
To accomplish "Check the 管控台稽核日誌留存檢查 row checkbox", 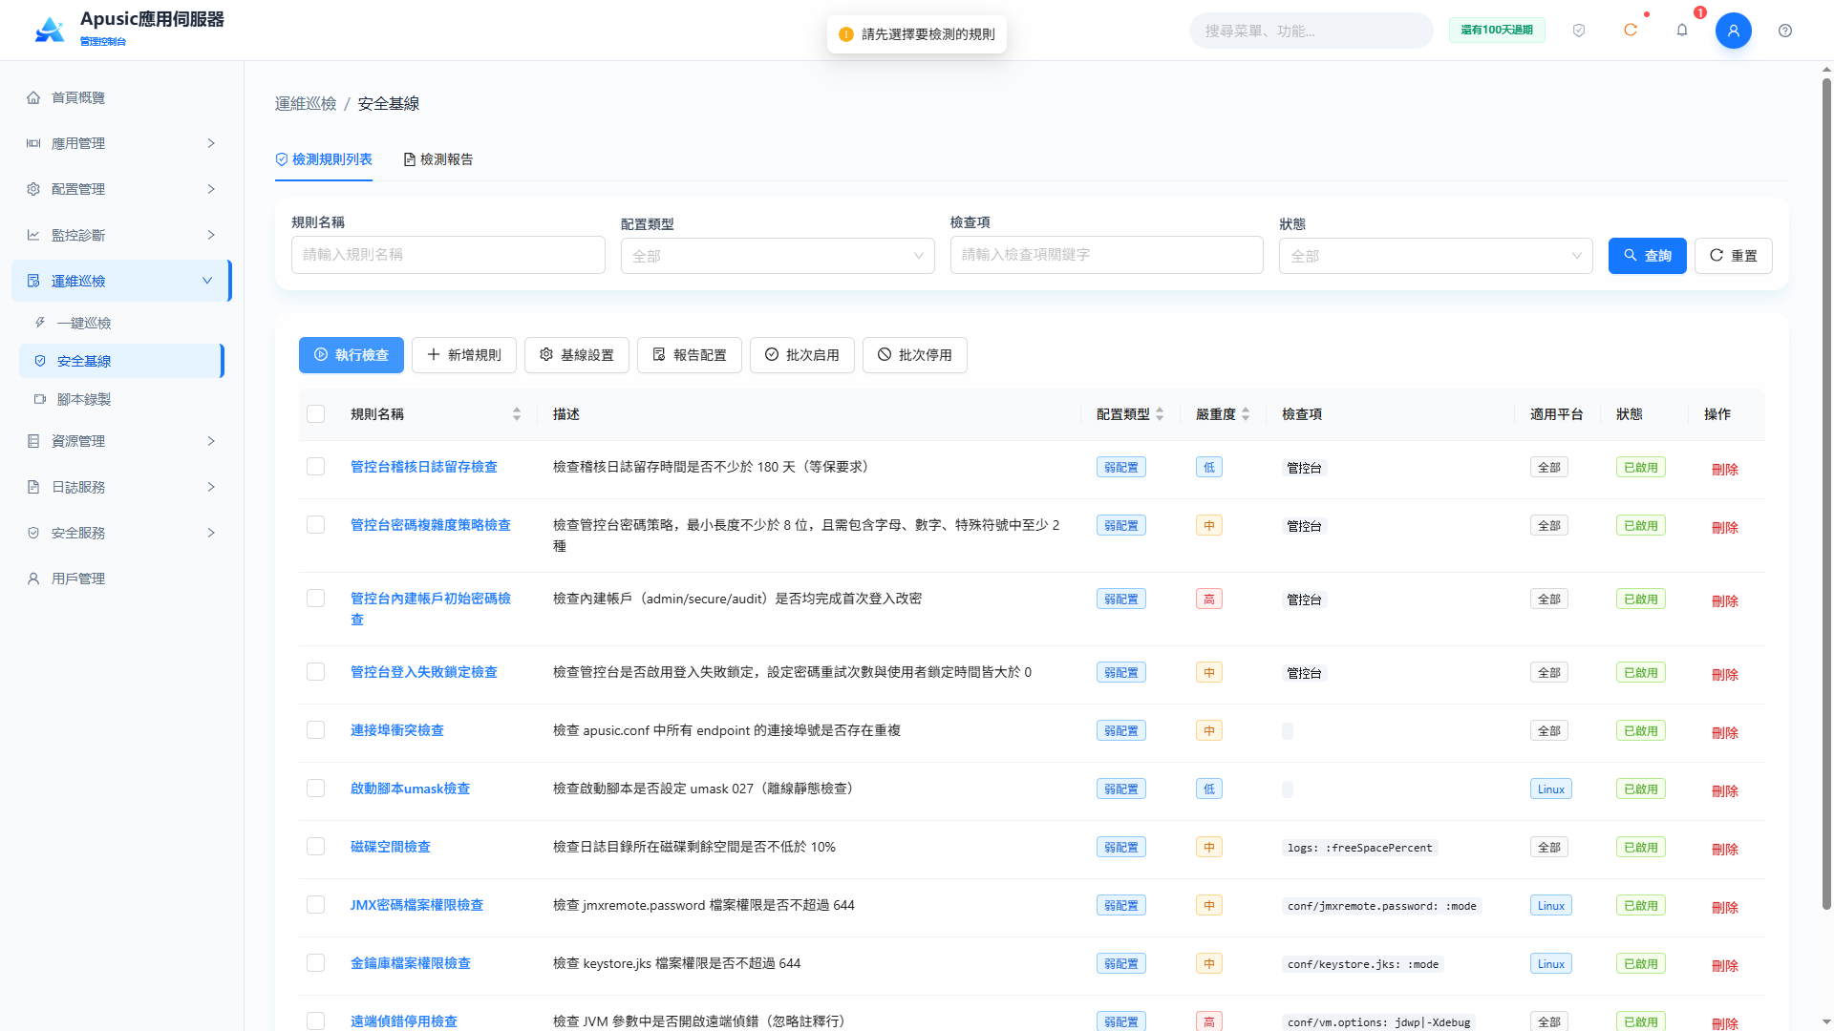I will (x=316, y=467).
